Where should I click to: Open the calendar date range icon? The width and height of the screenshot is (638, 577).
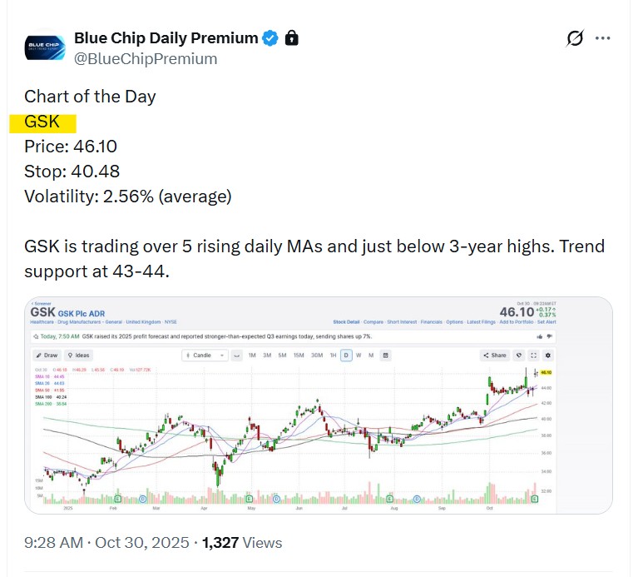pos(385,356)
